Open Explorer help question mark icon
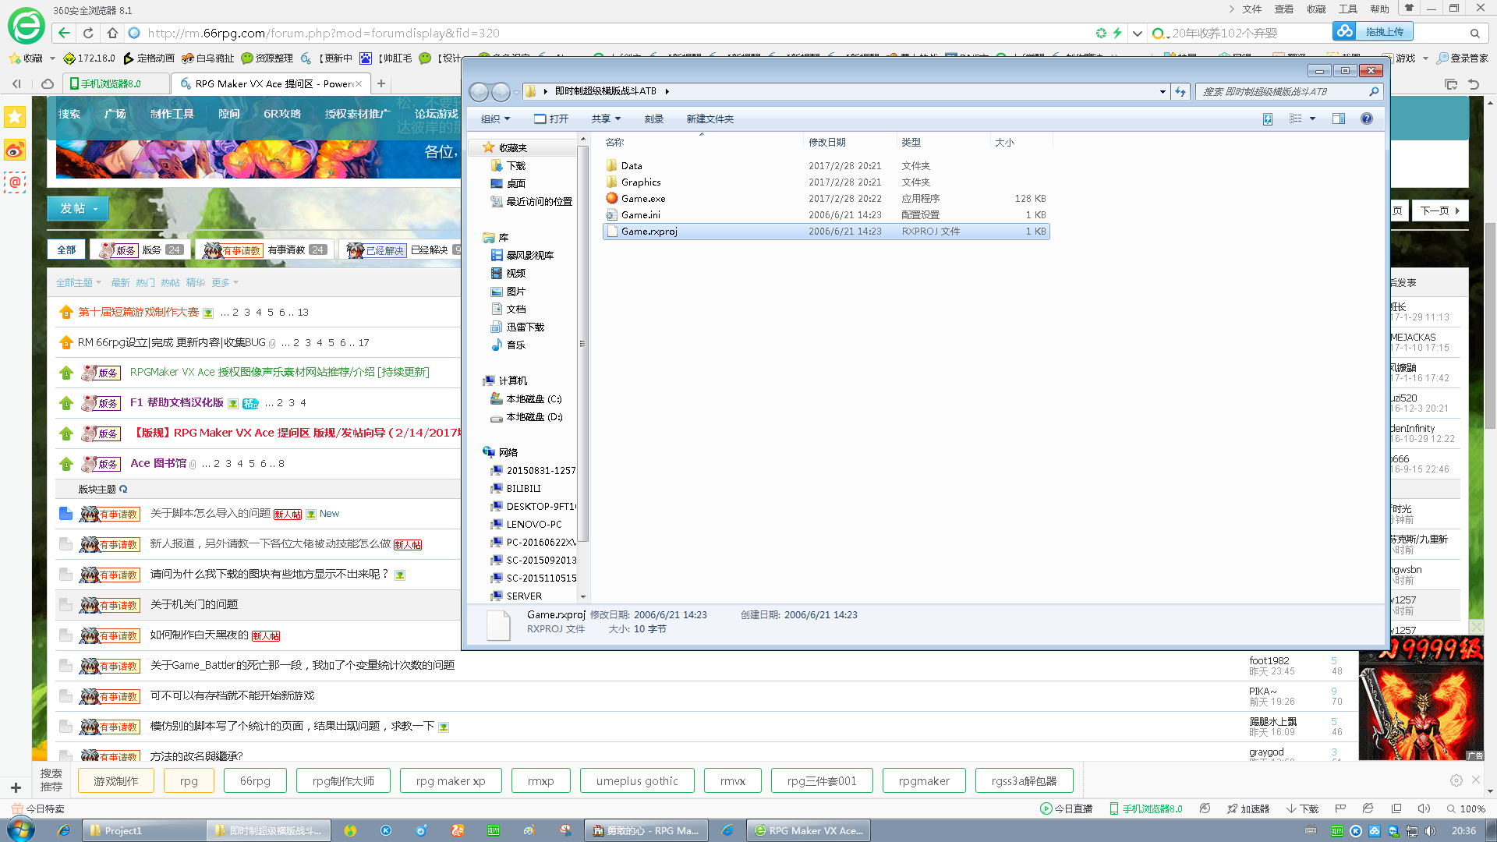The image size is (1497, 842). (1366, 119)
